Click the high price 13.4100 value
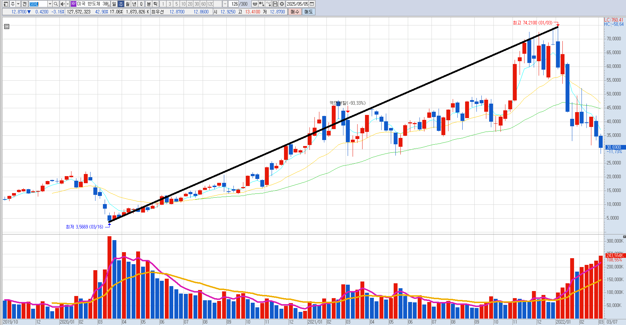 pos(253,12)
